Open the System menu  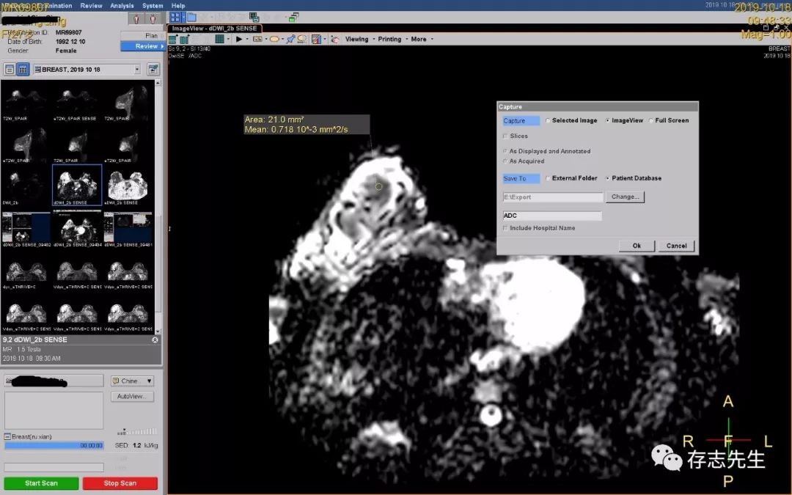[x=153, y=5]
